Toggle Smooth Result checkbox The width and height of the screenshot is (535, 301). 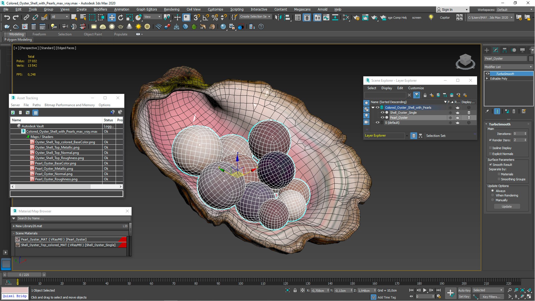pyautogui.click(x=491, y=165)
